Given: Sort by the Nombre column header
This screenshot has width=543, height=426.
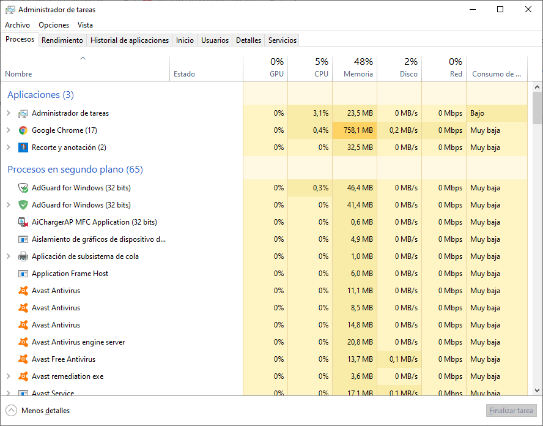Looking at the screenshot, I should coord(85,69).
